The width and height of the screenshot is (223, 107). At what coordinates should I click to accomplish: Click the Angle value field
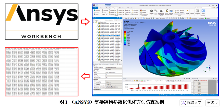(x=106, y=14)
